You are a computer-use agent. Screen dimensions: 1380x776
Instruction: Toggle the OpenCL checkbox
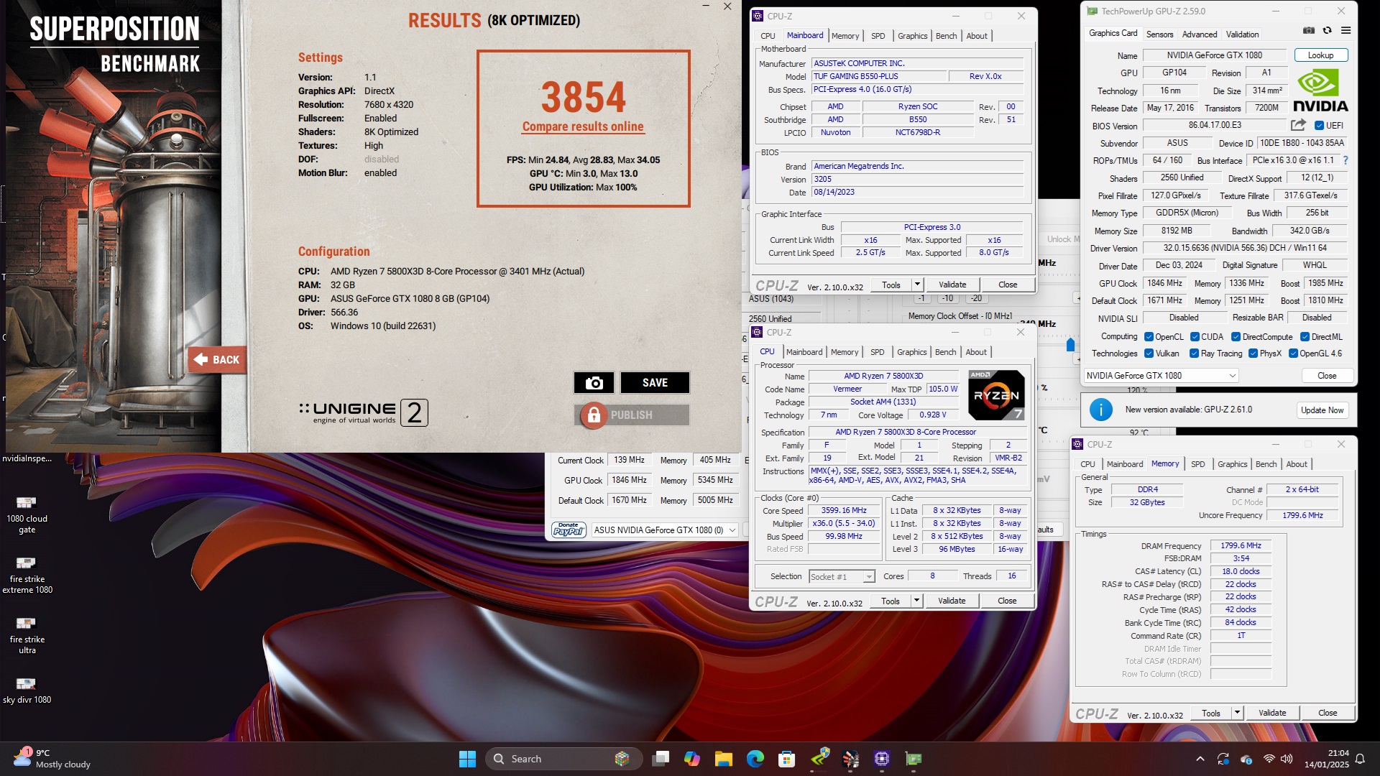(x=1149, y=336)
